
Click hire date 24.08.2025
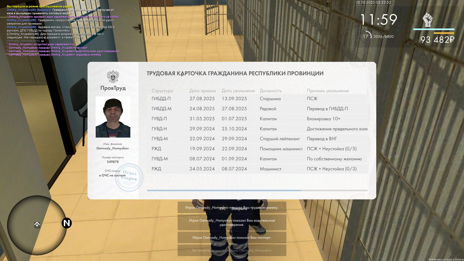click(x=202, y=109)
